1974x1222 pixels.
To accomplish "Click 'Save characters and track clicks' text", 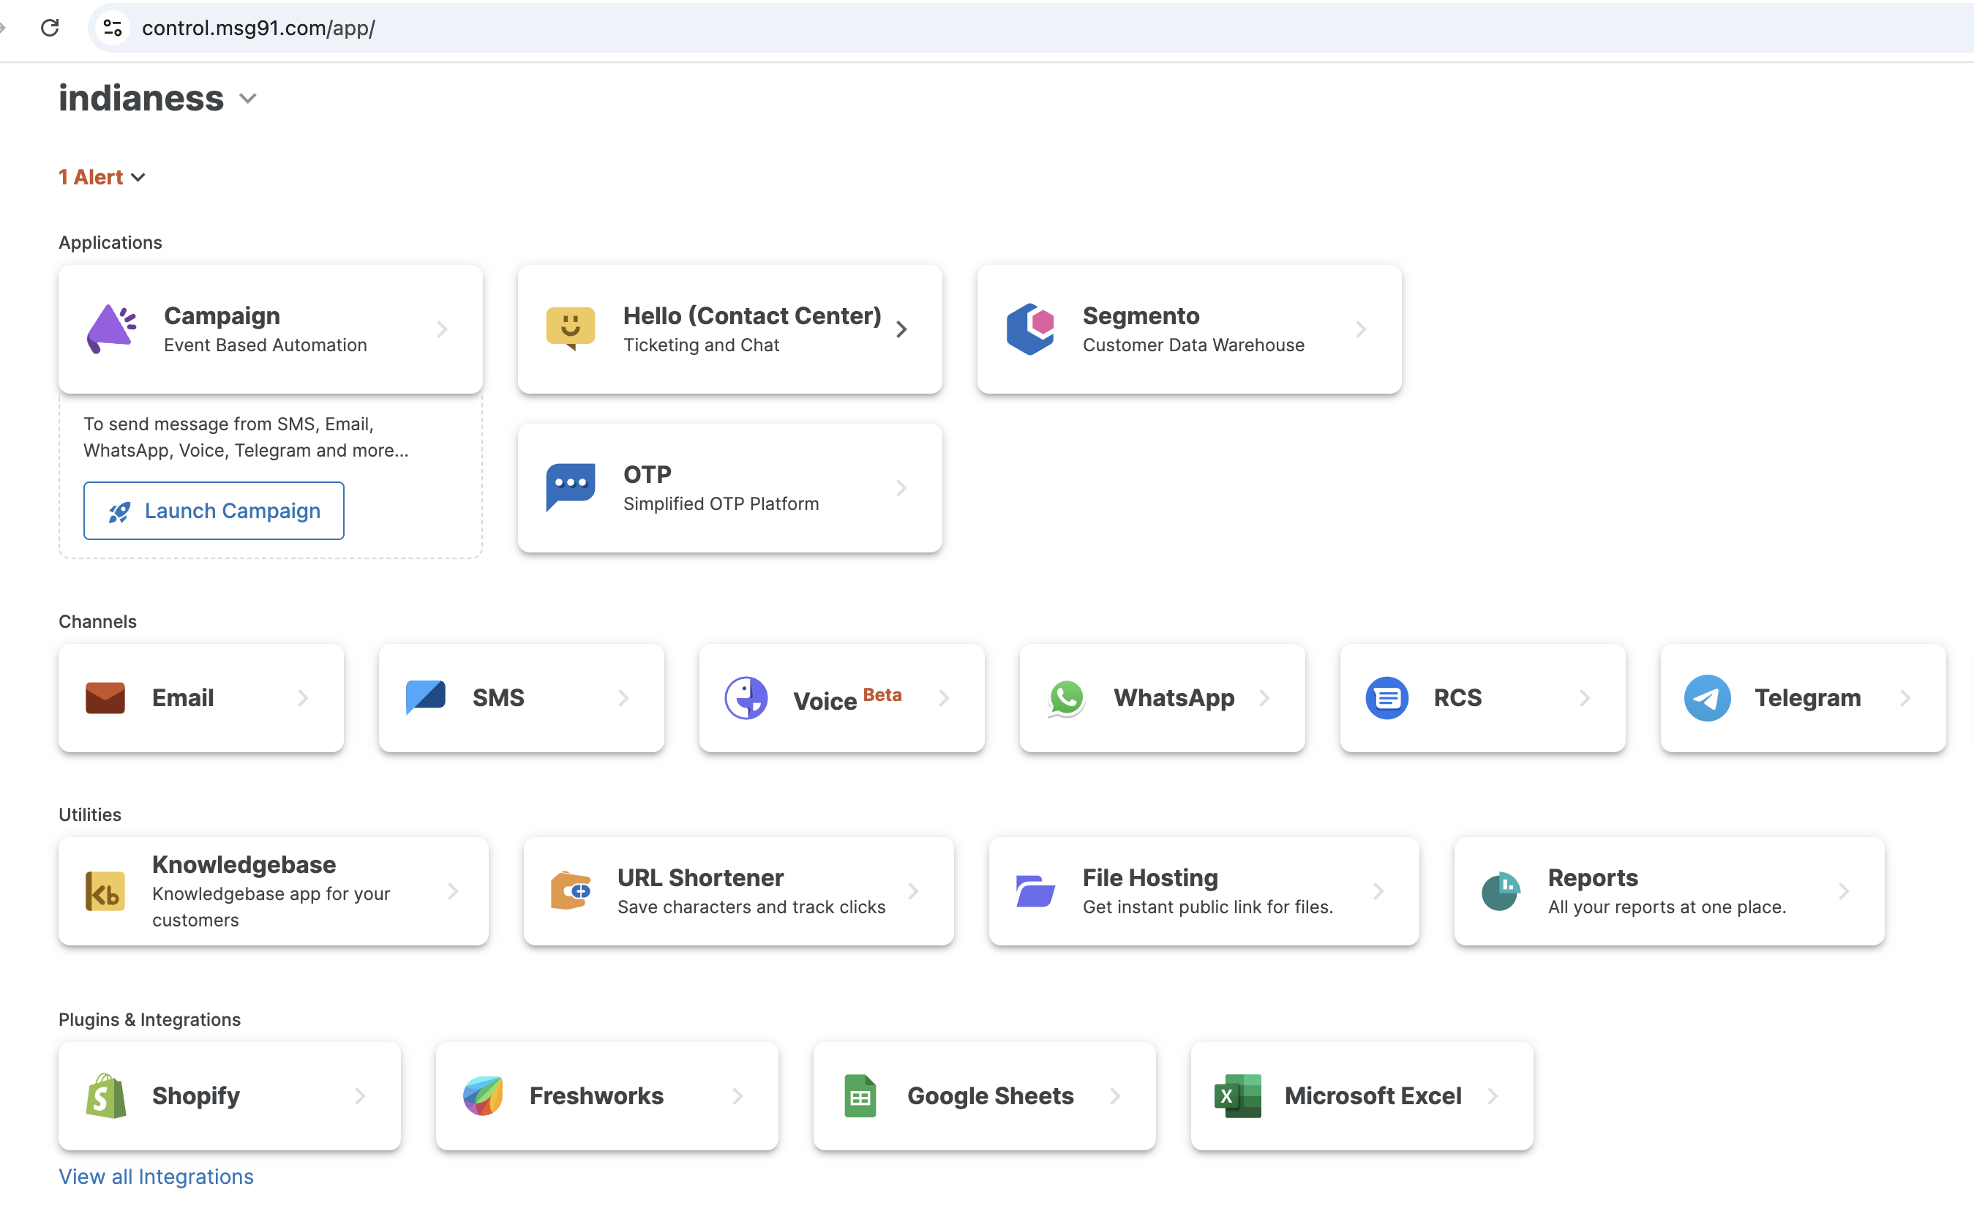I will click(x=751, y=907).
